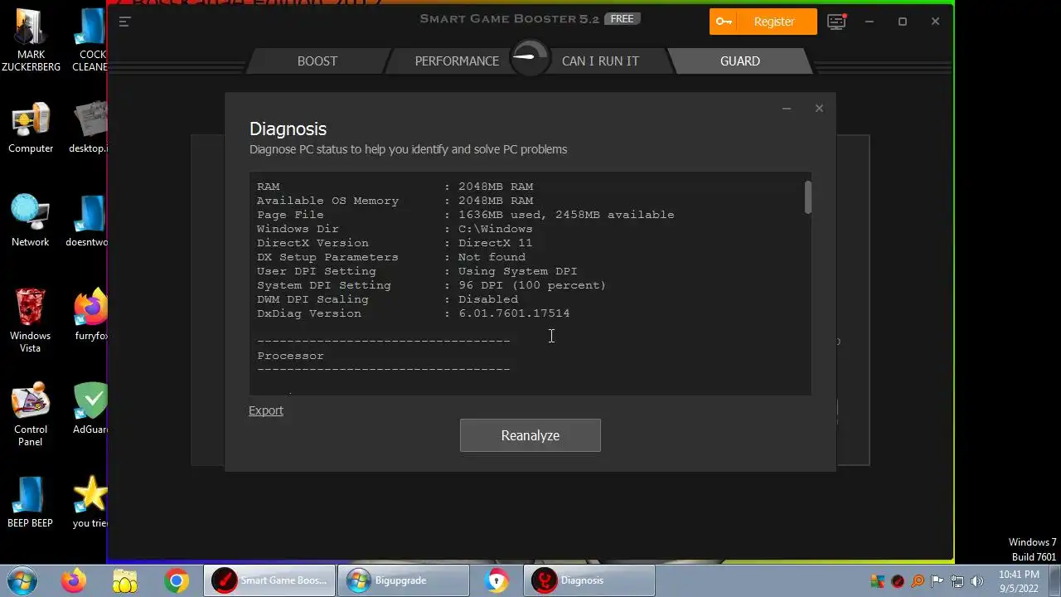Click the 'System DPI Setting' row

point(431,285)
